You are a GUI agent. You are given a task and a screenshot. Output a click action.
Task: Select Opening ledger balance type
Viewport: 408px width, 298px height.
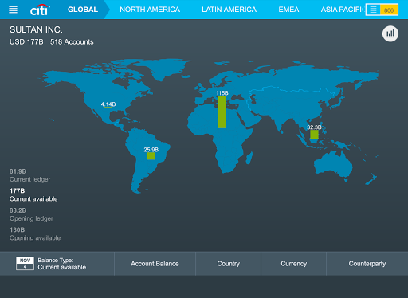31,214
